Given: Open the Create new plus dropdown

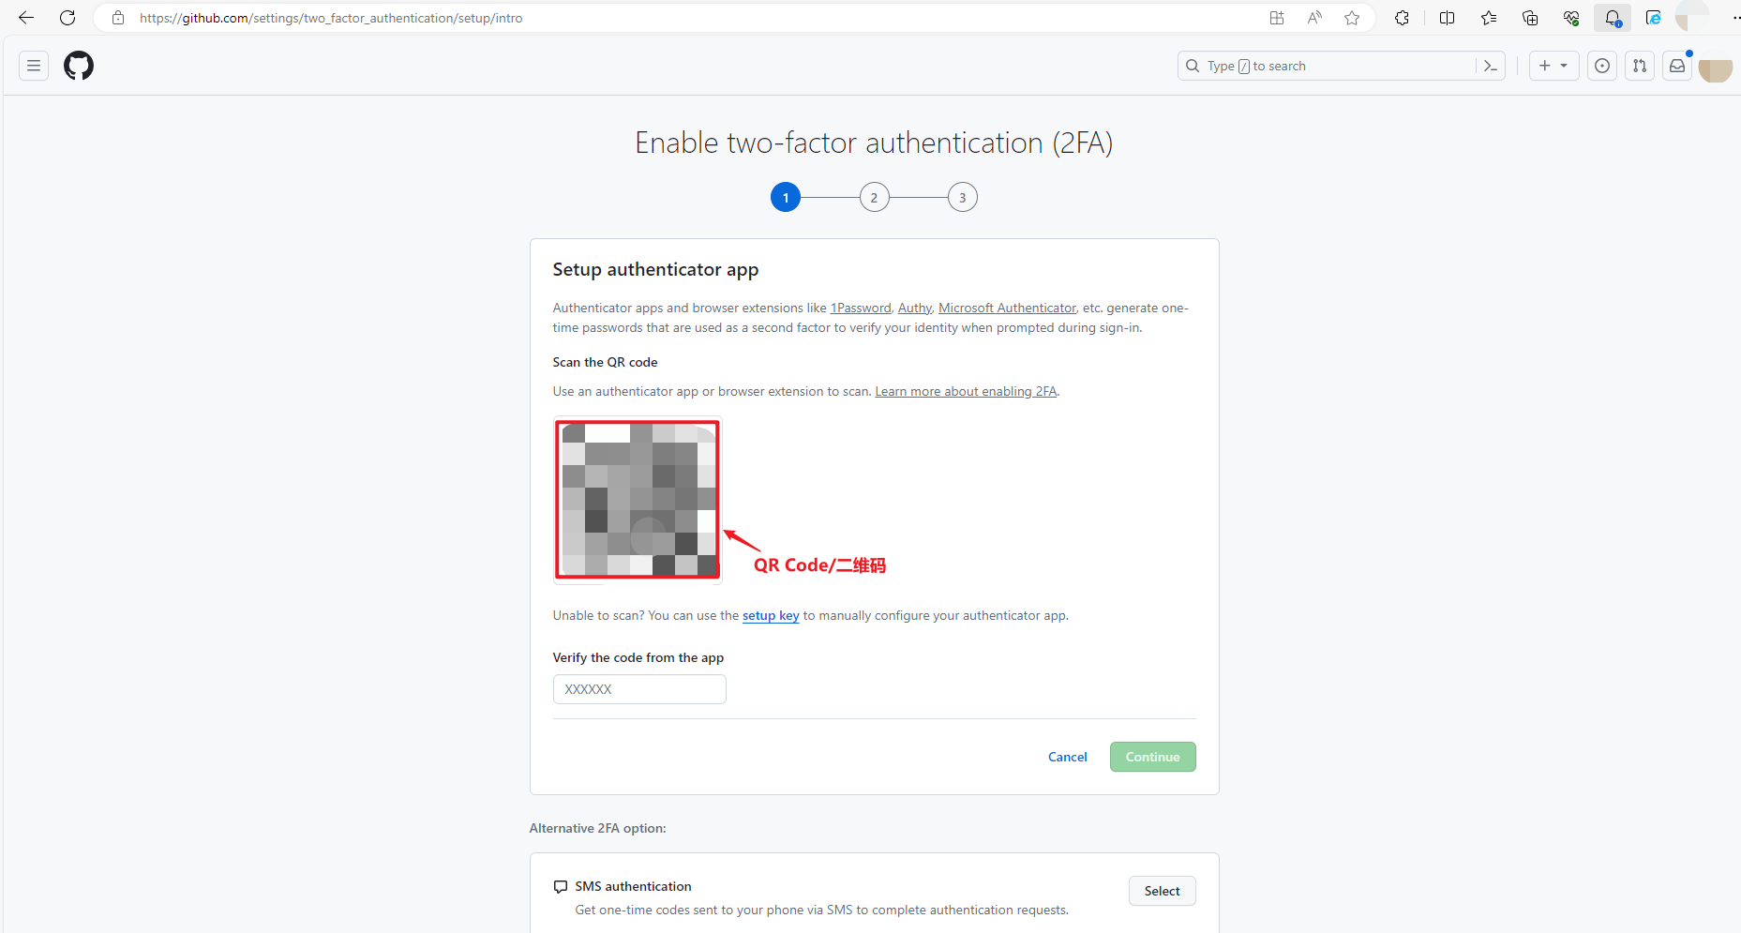Looking at the screenshot, I should coord(1553,66).
